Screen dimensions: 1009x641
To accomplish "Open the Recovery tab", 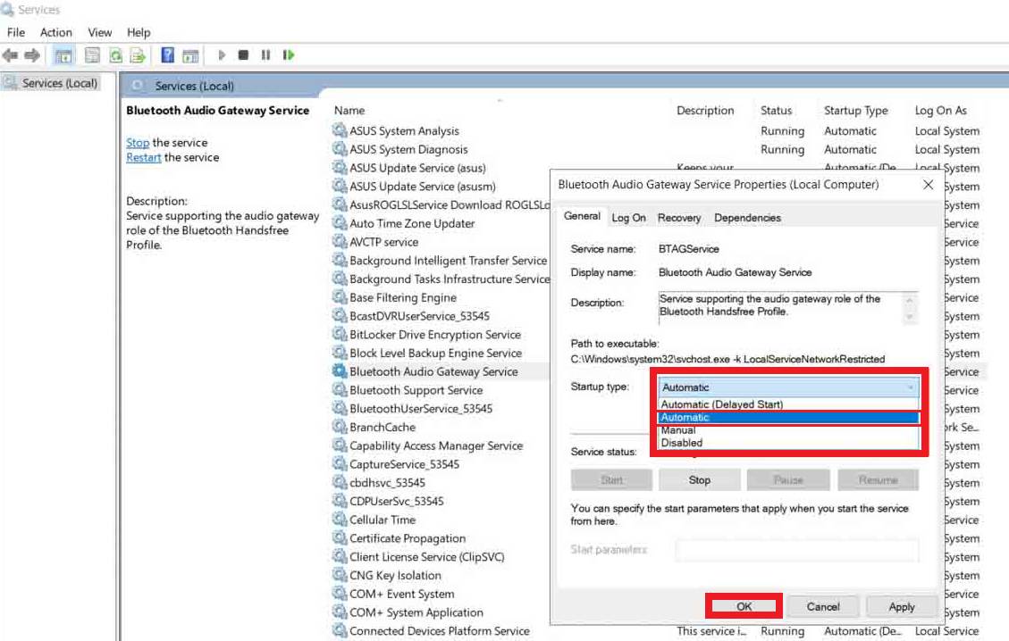I will pyautogui.click(x=679, y=218).
